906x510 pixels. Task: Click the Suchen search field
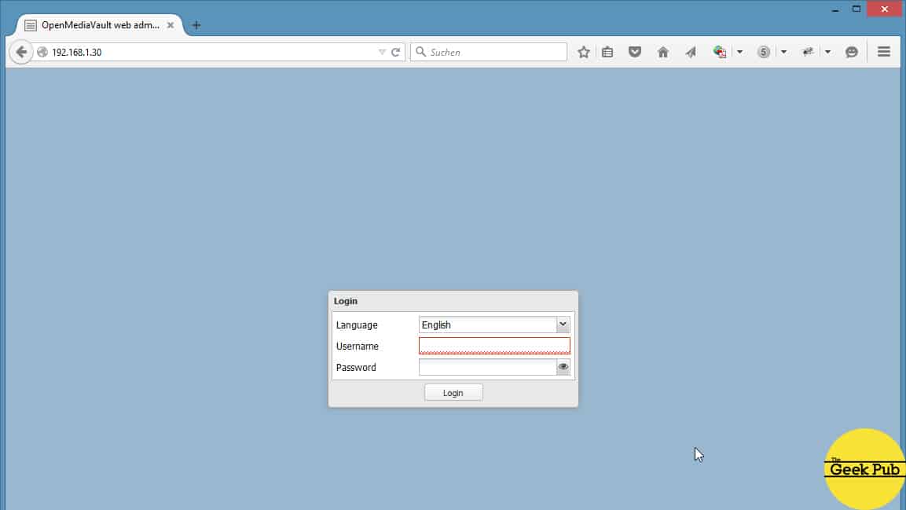(x=489, y=52)
